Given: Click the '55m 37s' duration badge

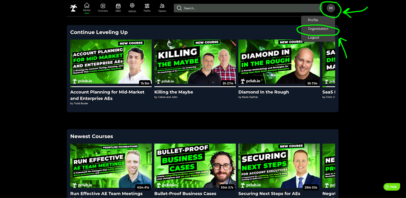Looking at the screenshot, I should coord(227,187).
